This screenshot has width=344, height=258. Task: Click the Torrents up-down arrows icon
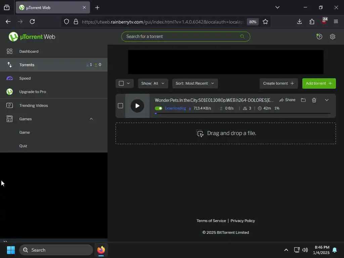coord(9,65)
